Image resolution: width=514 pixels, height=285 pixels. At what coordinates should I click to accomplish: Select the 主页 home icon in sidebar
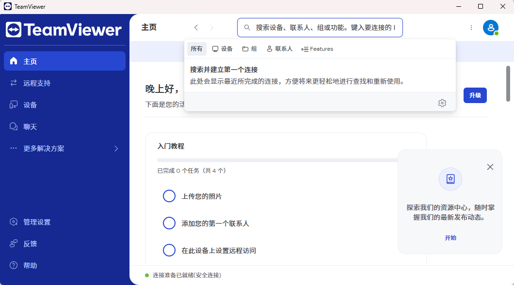[x=14, y=61]
